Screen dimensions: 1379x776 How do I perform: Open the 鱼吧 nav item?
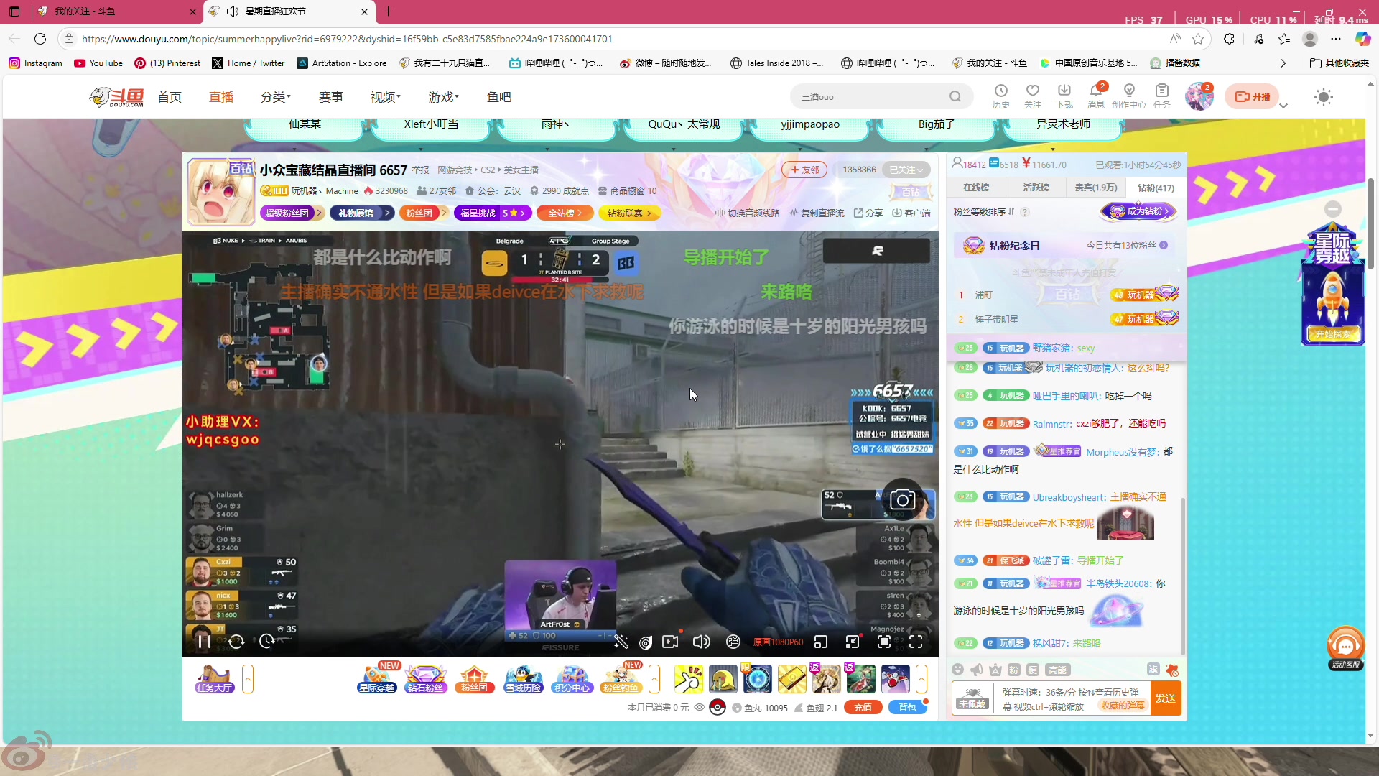click(x=499, y=97)
